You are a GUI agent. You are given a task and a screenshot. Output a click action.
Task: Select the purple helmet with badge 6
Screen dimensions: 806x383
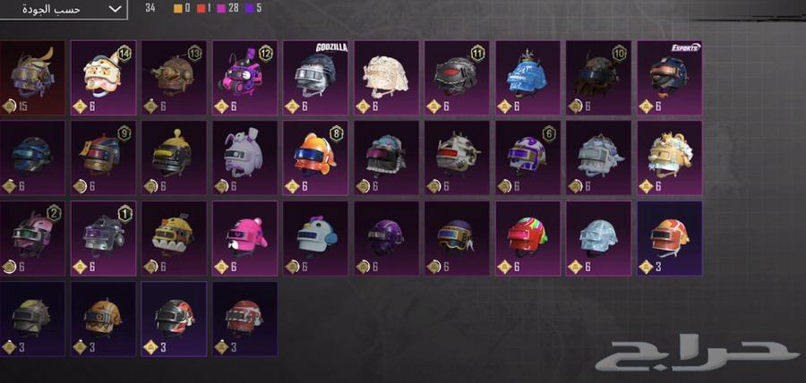click(527, 158)
